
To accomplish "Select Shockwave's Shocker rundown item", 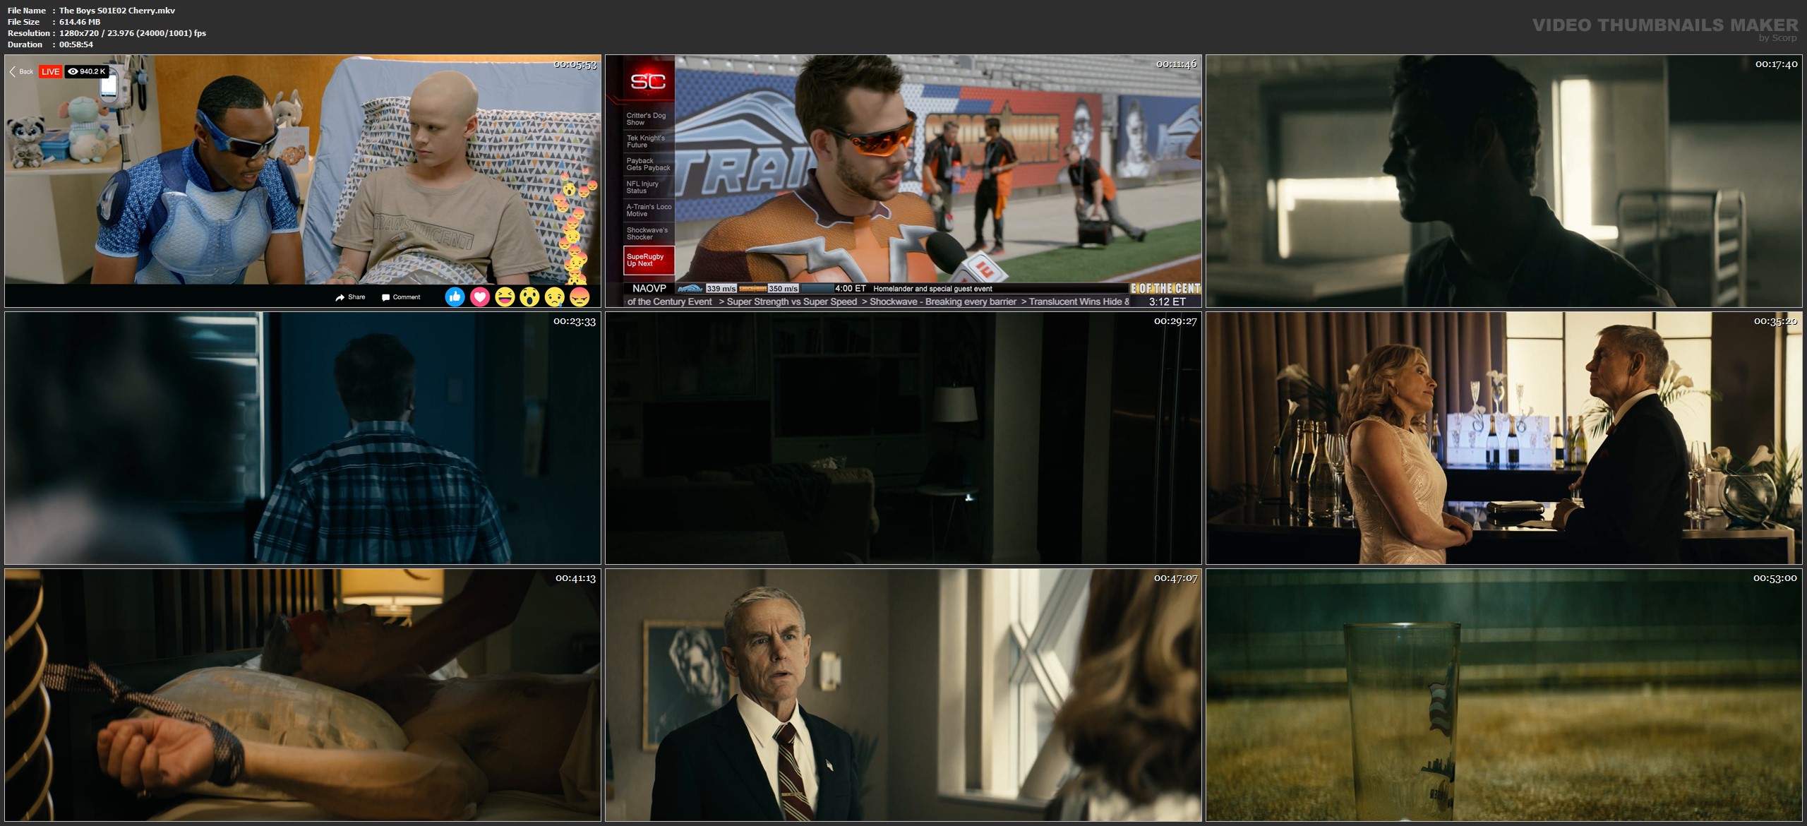I will point(649,233).
